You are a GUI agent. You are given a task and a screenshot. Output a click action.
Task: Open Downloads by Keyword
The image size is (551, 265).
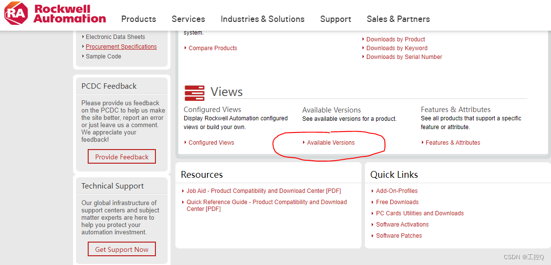point(397,48)
